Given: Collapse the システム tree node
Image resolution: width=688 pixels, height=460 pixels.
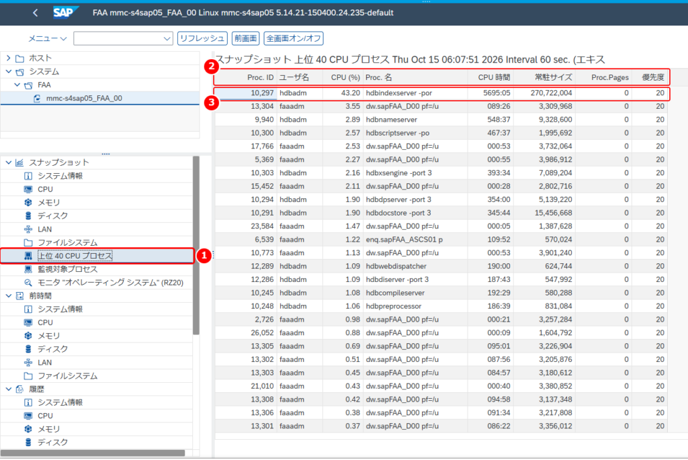Looking at the screenshot, I should (8, 71).
